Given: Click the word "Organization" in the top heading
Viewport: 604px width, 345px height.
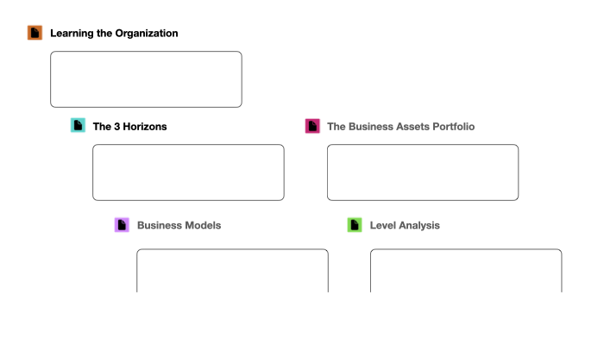Looking at the screenshot, I should (147, 33).
